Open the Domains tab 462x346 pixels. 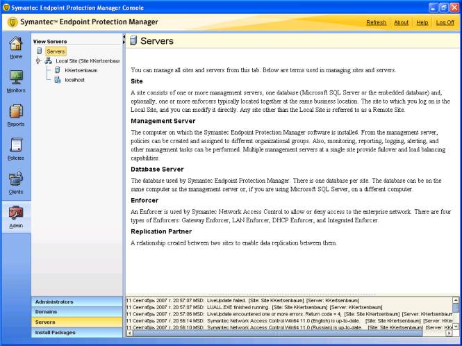pyautogui.click(x=77, y=312)
